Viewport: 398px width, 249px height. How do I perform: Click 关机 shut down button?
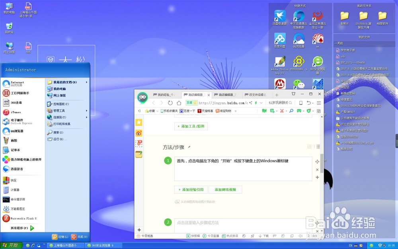[80, 237]
